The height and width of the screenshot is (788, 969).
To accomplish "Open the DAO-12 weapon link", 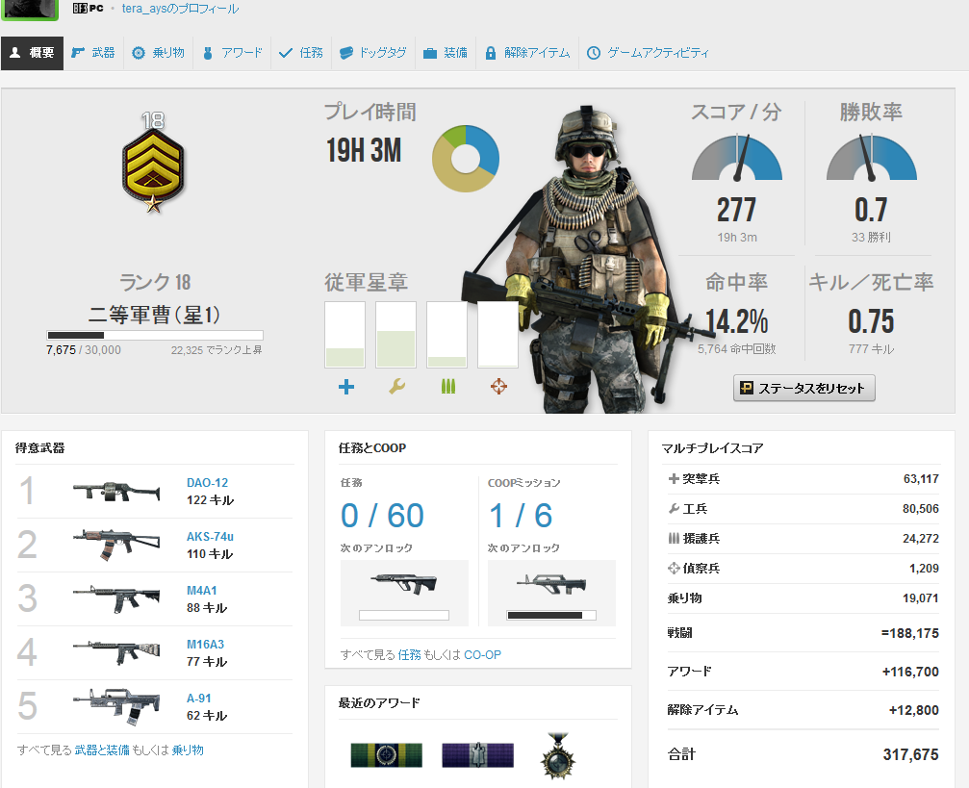I will tap(207, 483).
